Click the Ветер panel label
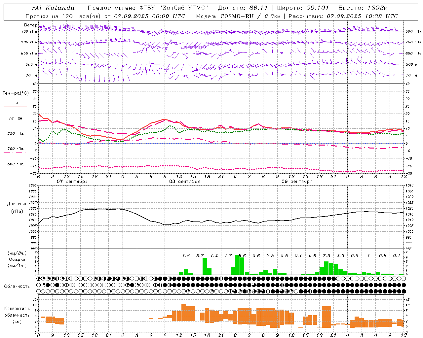Image resolution: width=423 pixels, height=338 pixels. tap(30, 25)
